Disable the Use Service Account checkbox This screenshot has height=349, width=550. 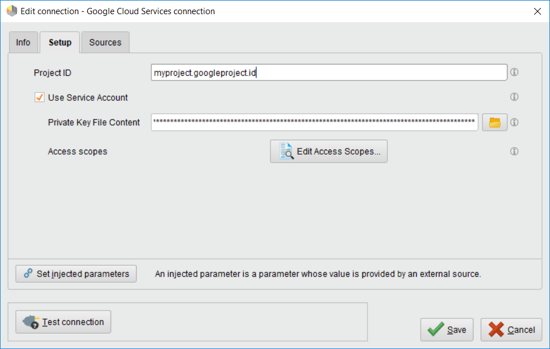pos(39,97)
